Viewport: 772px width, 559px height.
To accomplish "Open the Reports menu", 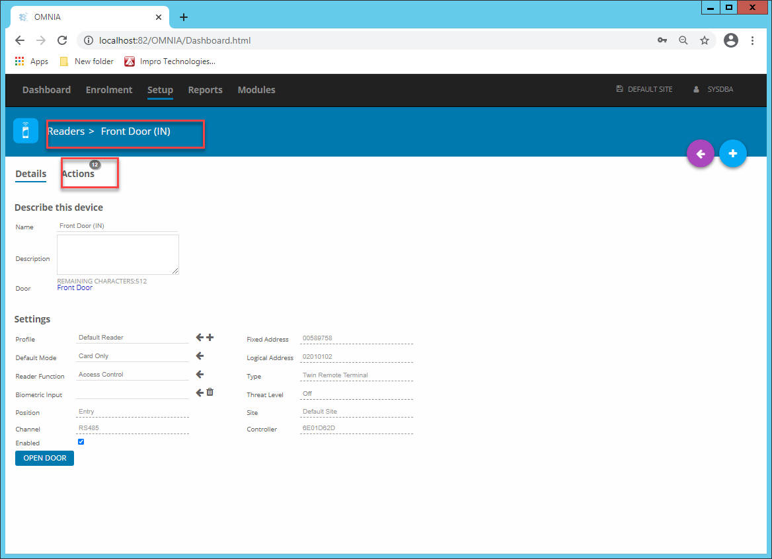I will coord(206,90).
